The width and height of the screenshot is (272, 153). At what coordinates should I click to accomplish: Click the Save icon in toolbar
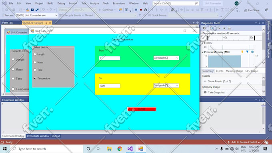(32, 10)
